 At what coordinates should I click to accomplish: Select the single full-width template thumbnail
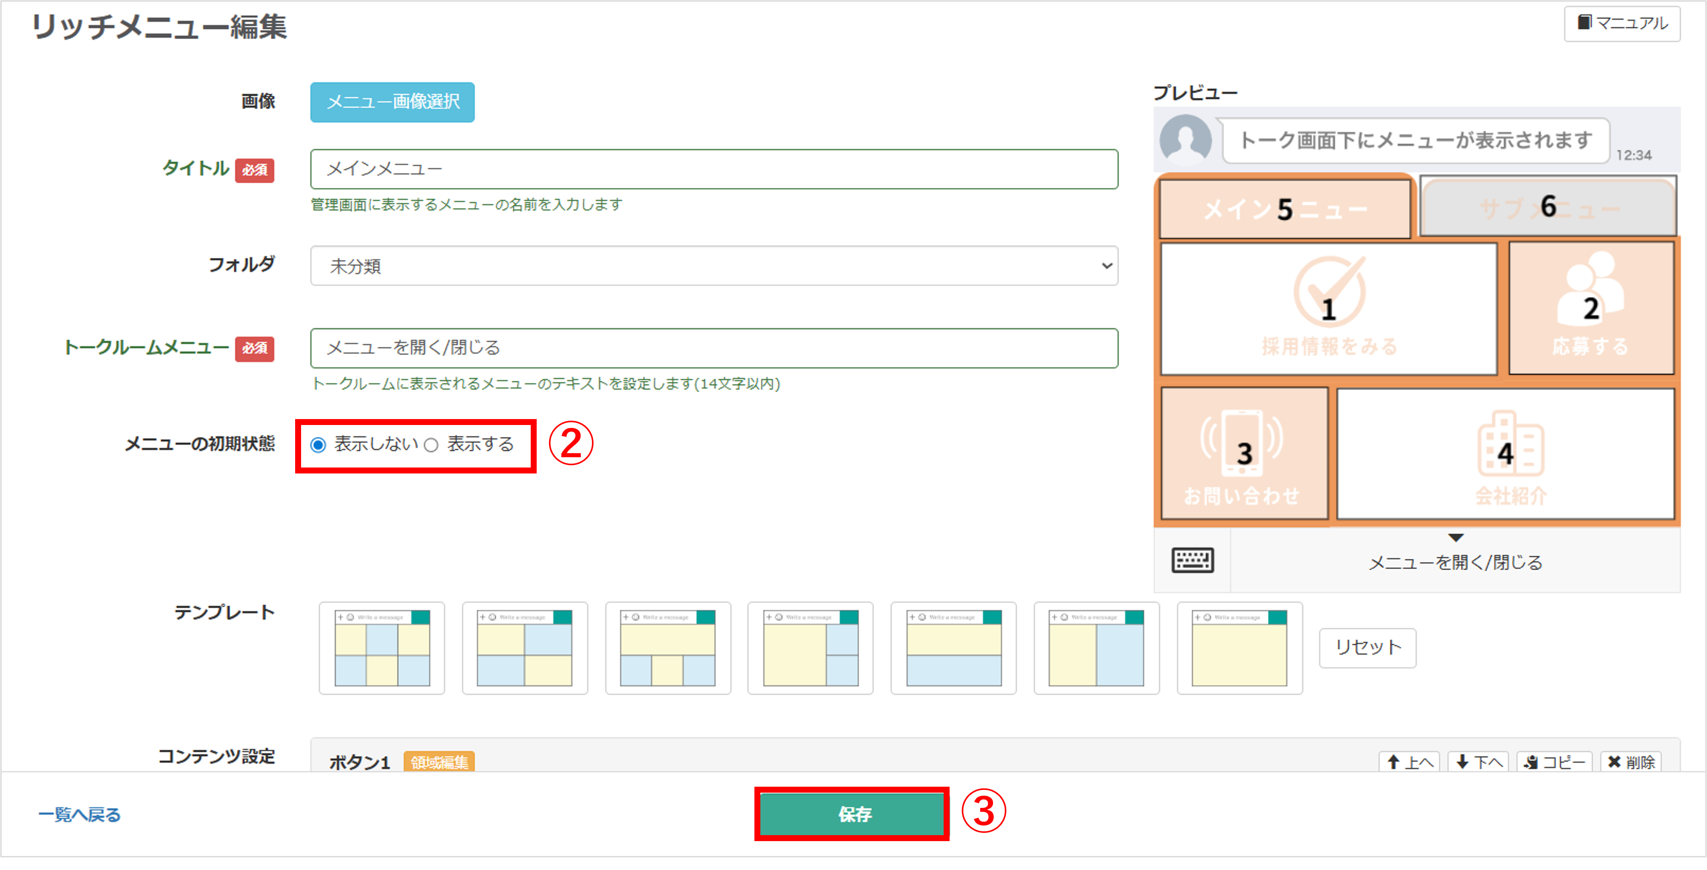1240,648
